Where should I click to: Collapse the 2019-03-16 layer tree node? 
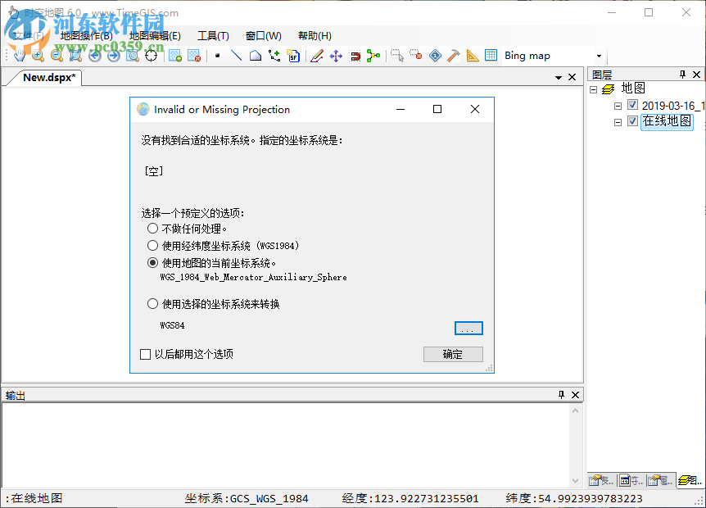(620, 104)
